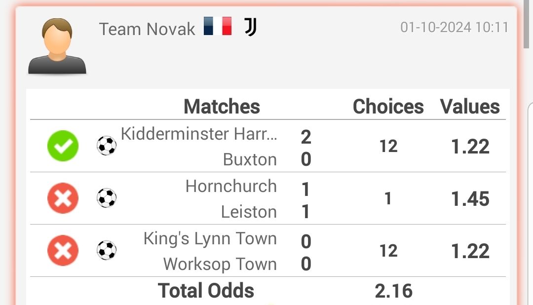Select the Values column header
The image size is (533, 305).
coord(470,107)
